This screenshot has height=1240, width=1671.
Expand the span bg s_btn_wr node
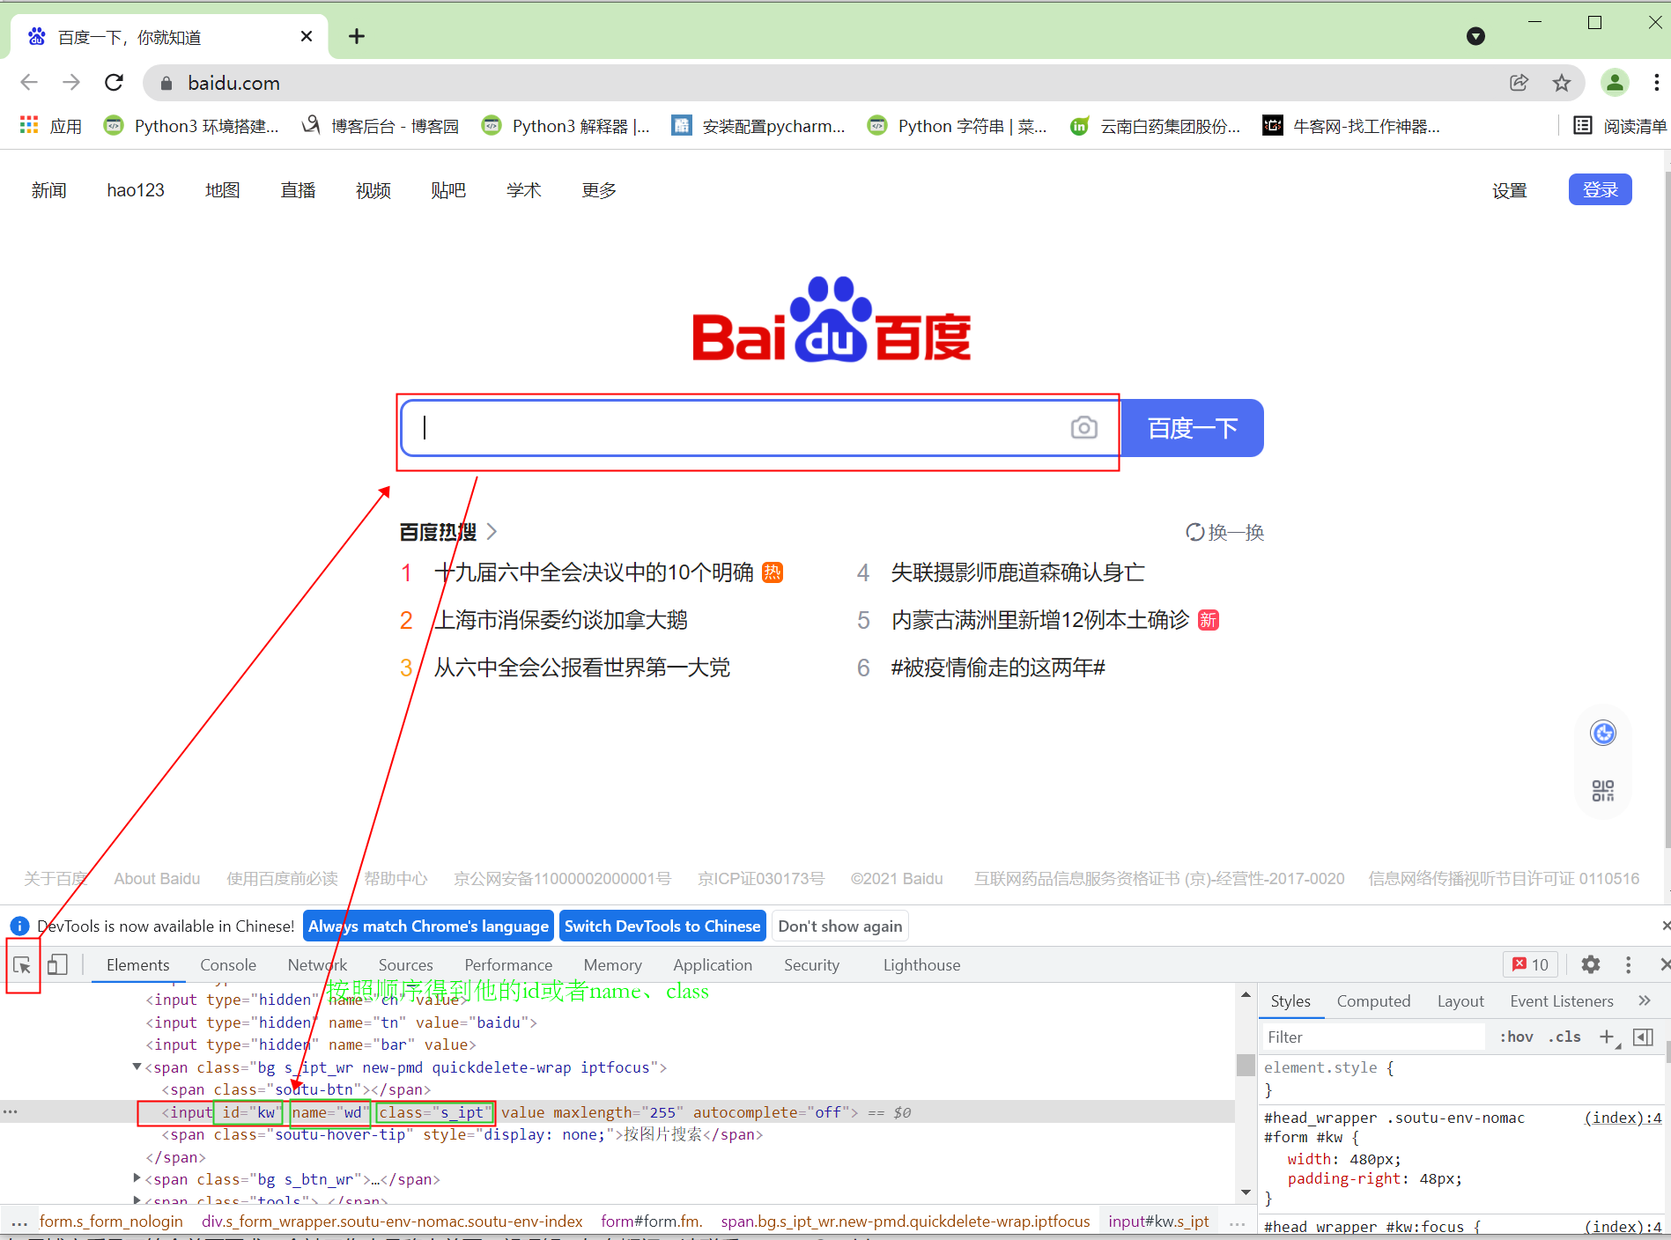(137, 1178)
